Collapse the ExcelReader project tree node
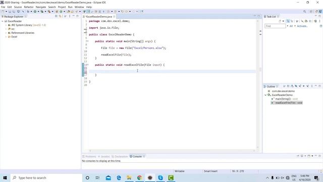The width and height of the screenshot is (323, 182). click(3, 21)
